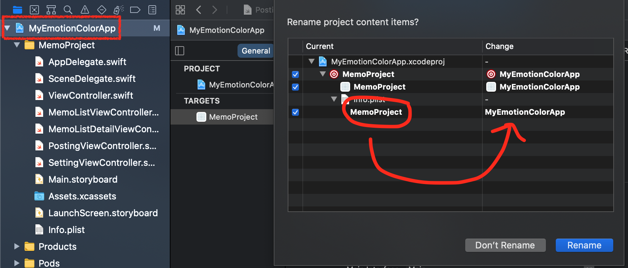Click the Change column header
The height and width of the screenshot is (268, 628).
tap(499, 46)
